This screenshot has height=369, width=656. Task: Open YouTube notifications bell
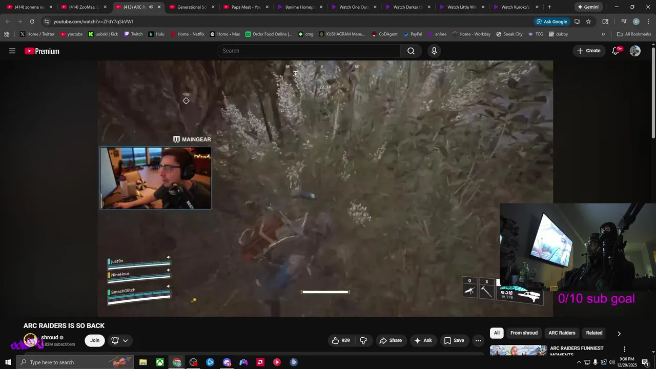616,51
